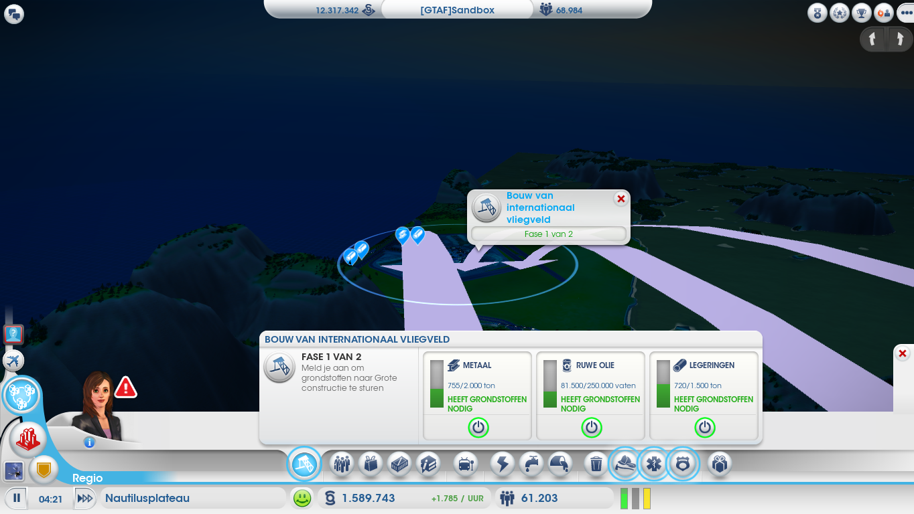Open the Origin friends icon
914x514 pixels.
884,13
